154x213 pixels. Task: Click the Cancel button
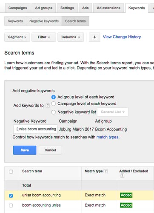tap(50, 150)
